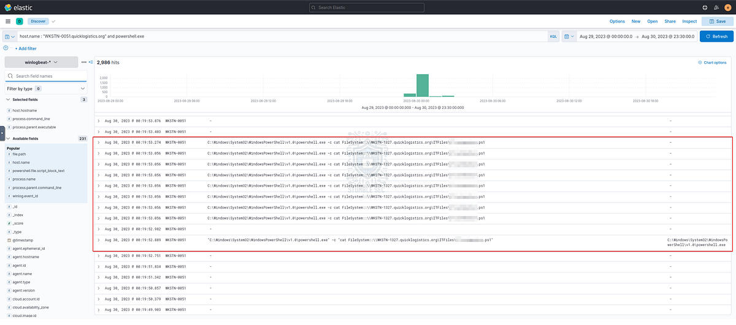Expand the row at 00:19:51.834
Viewport: 736px width, 325px height.
(99, 266)
